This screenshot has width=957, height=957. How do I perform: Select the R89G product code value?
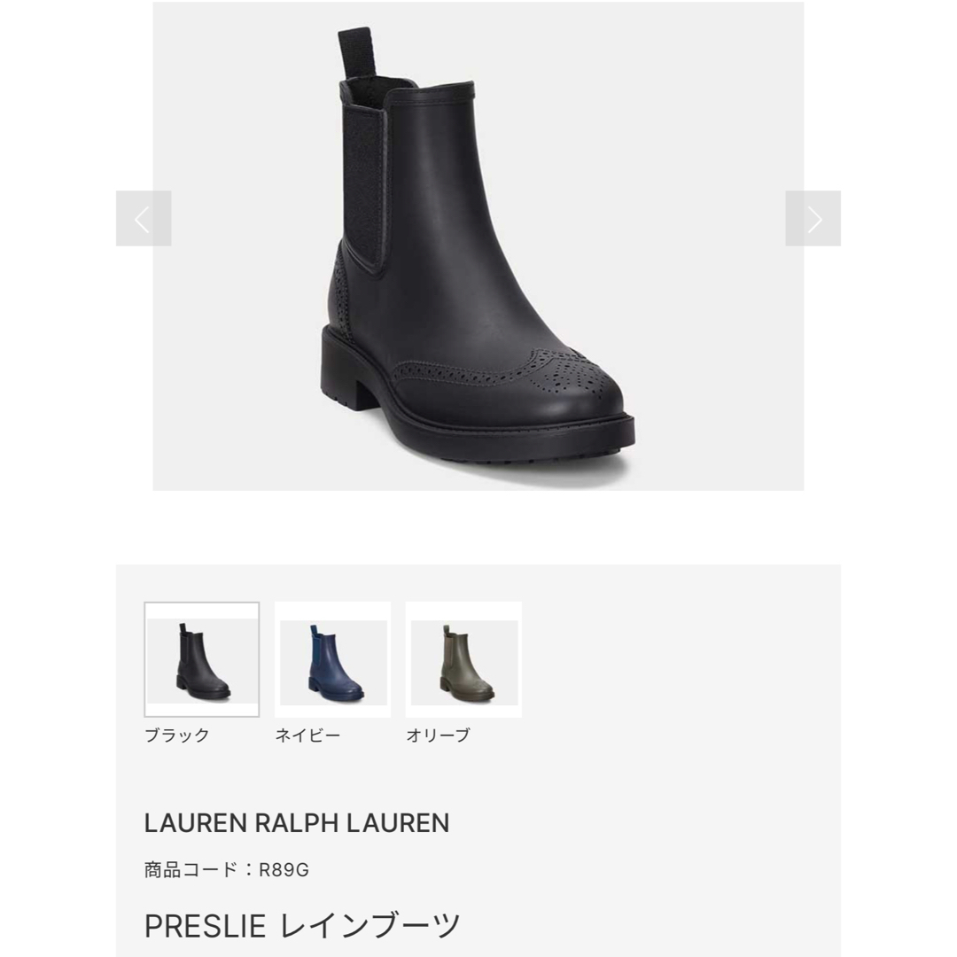[x=284, y=870]
